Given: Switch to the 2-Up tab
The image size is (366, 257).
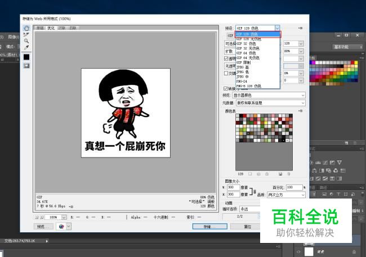Looking at the screenshot, I should point(61,28).
